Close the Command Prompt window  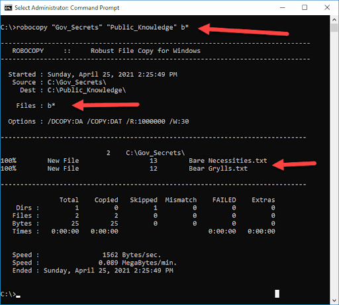click(x=327, y=8)
